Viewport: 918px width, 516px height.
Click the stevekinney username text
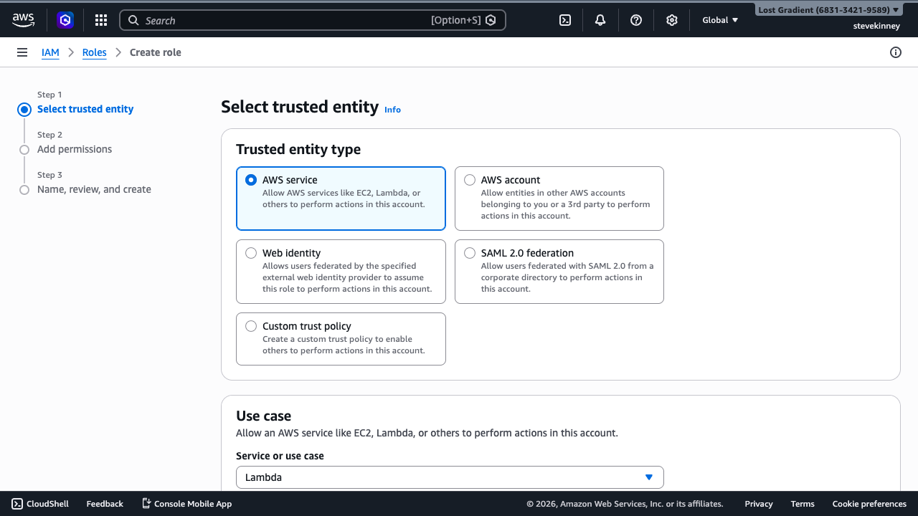click(x=876, y=26)
